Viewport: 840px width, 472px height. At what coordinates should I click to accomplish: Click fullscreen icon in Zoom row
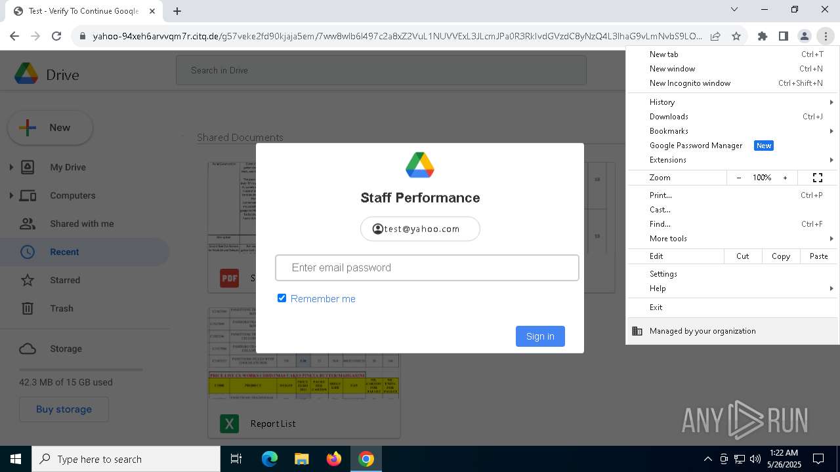pyautogui.click(x=818, y=178)
